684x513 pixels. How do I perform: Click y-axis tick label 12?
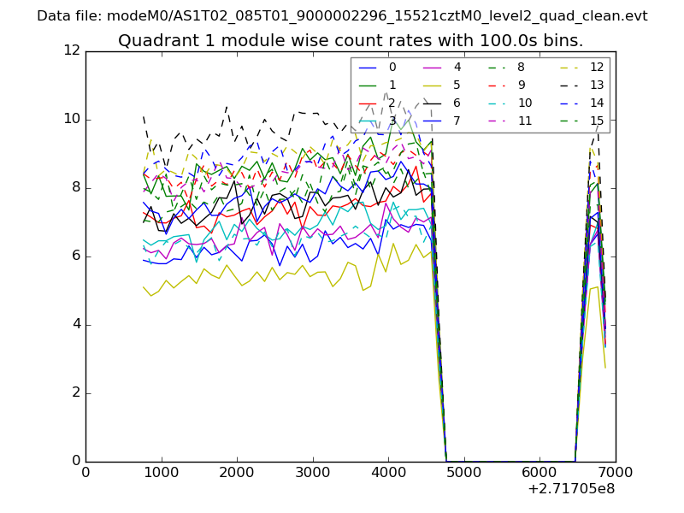tap(72, 51)
